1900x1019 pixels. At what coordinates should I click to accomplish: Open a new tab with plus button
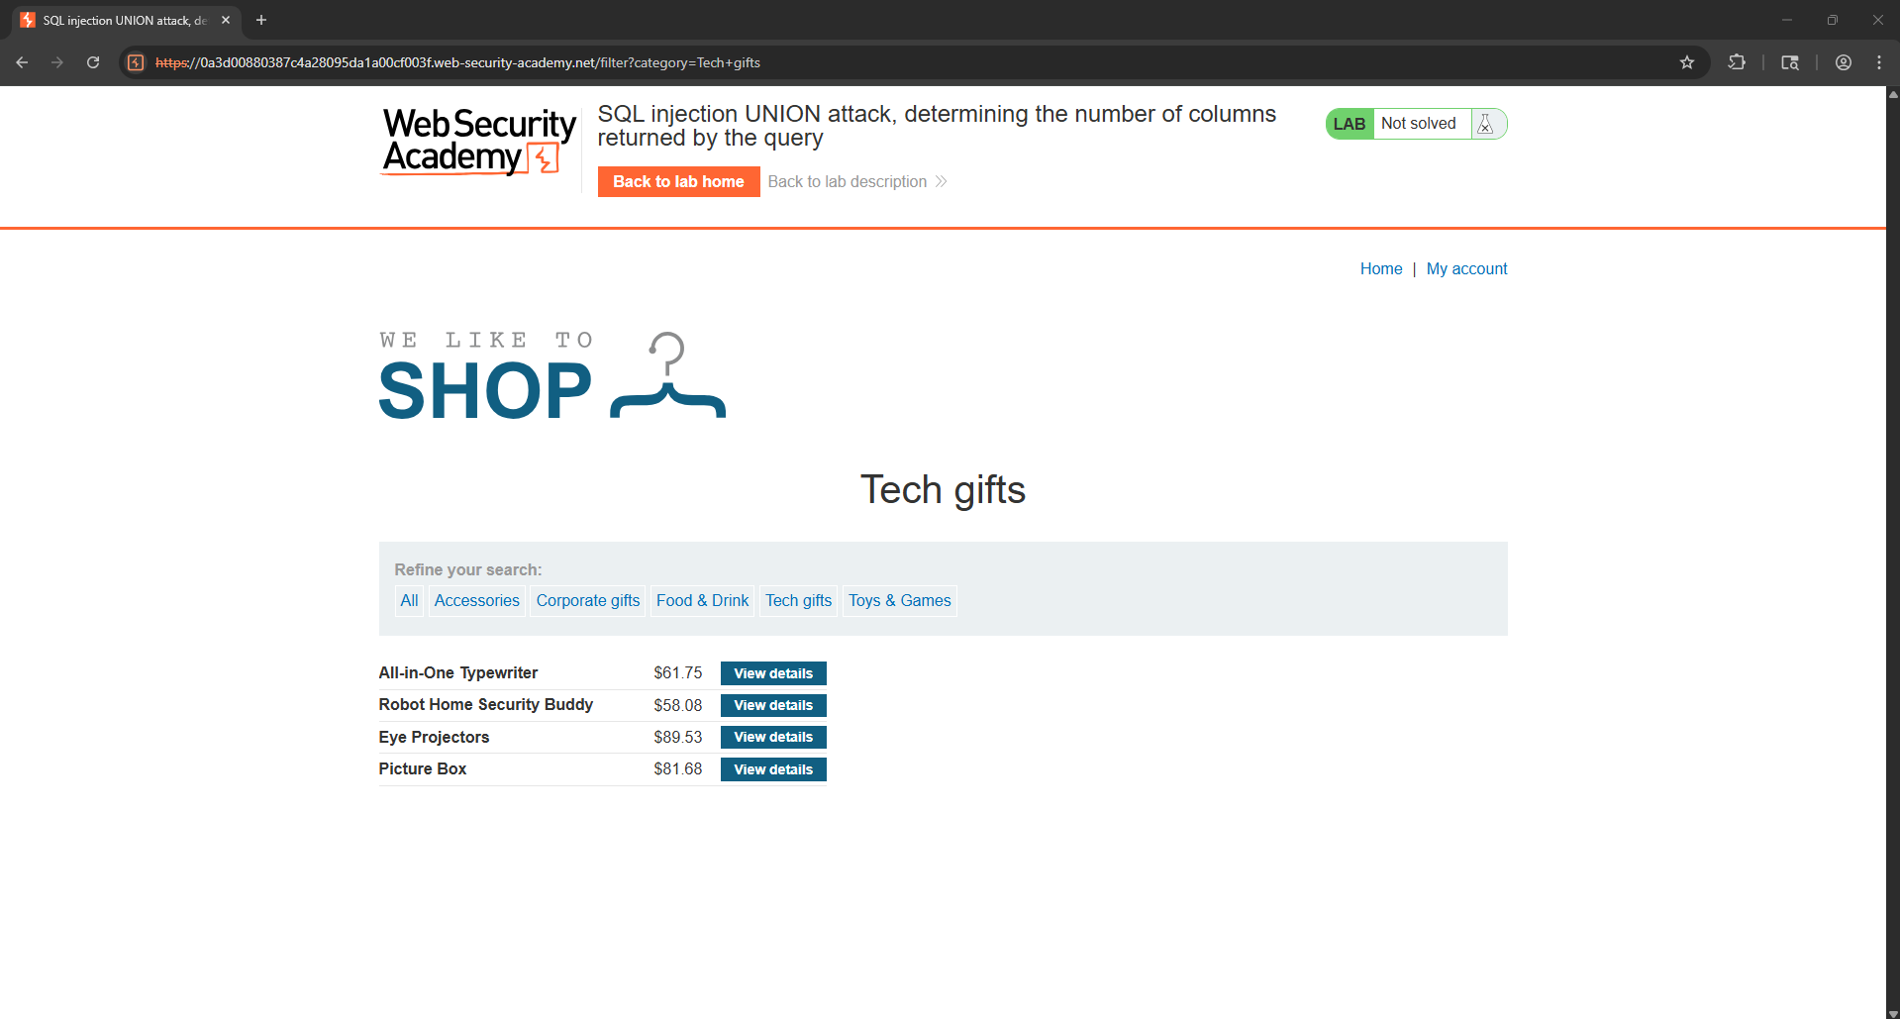[261, 20]
